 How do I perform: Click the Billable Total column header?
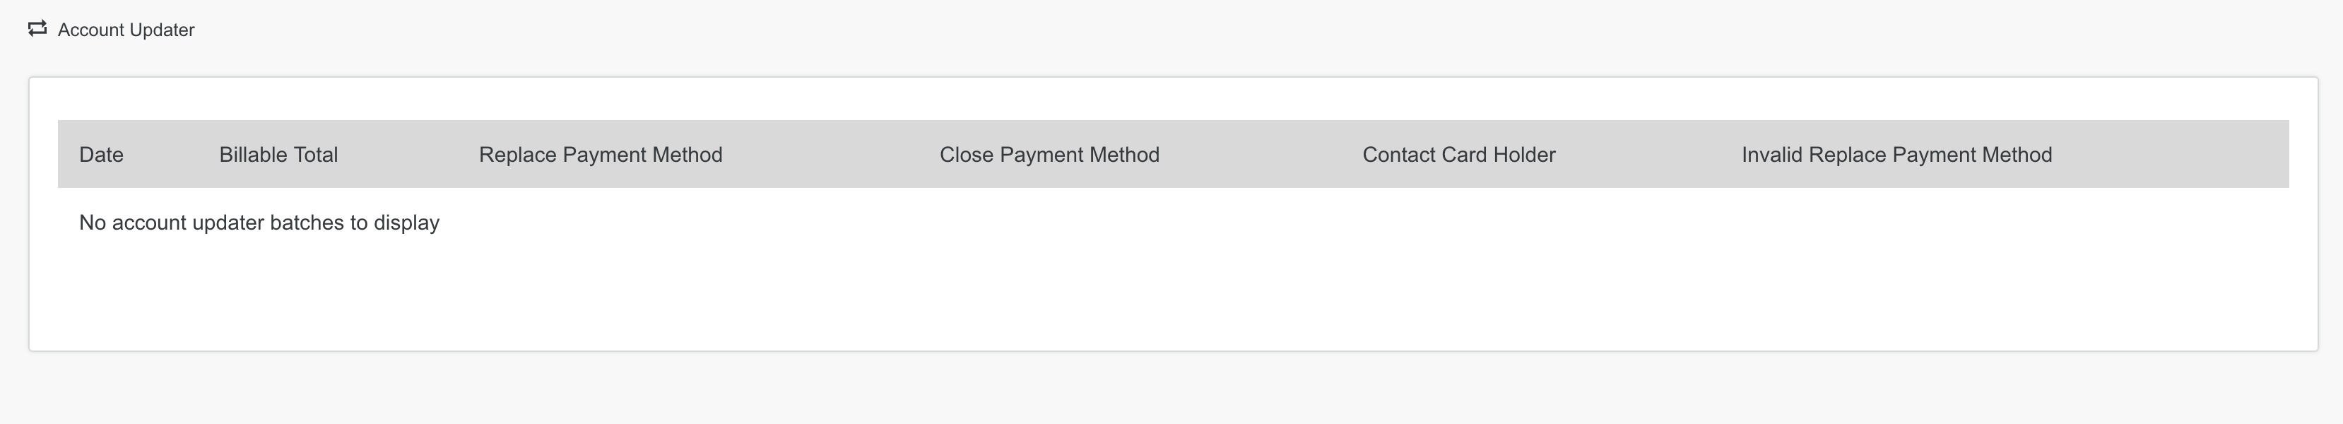coord(278,155)
